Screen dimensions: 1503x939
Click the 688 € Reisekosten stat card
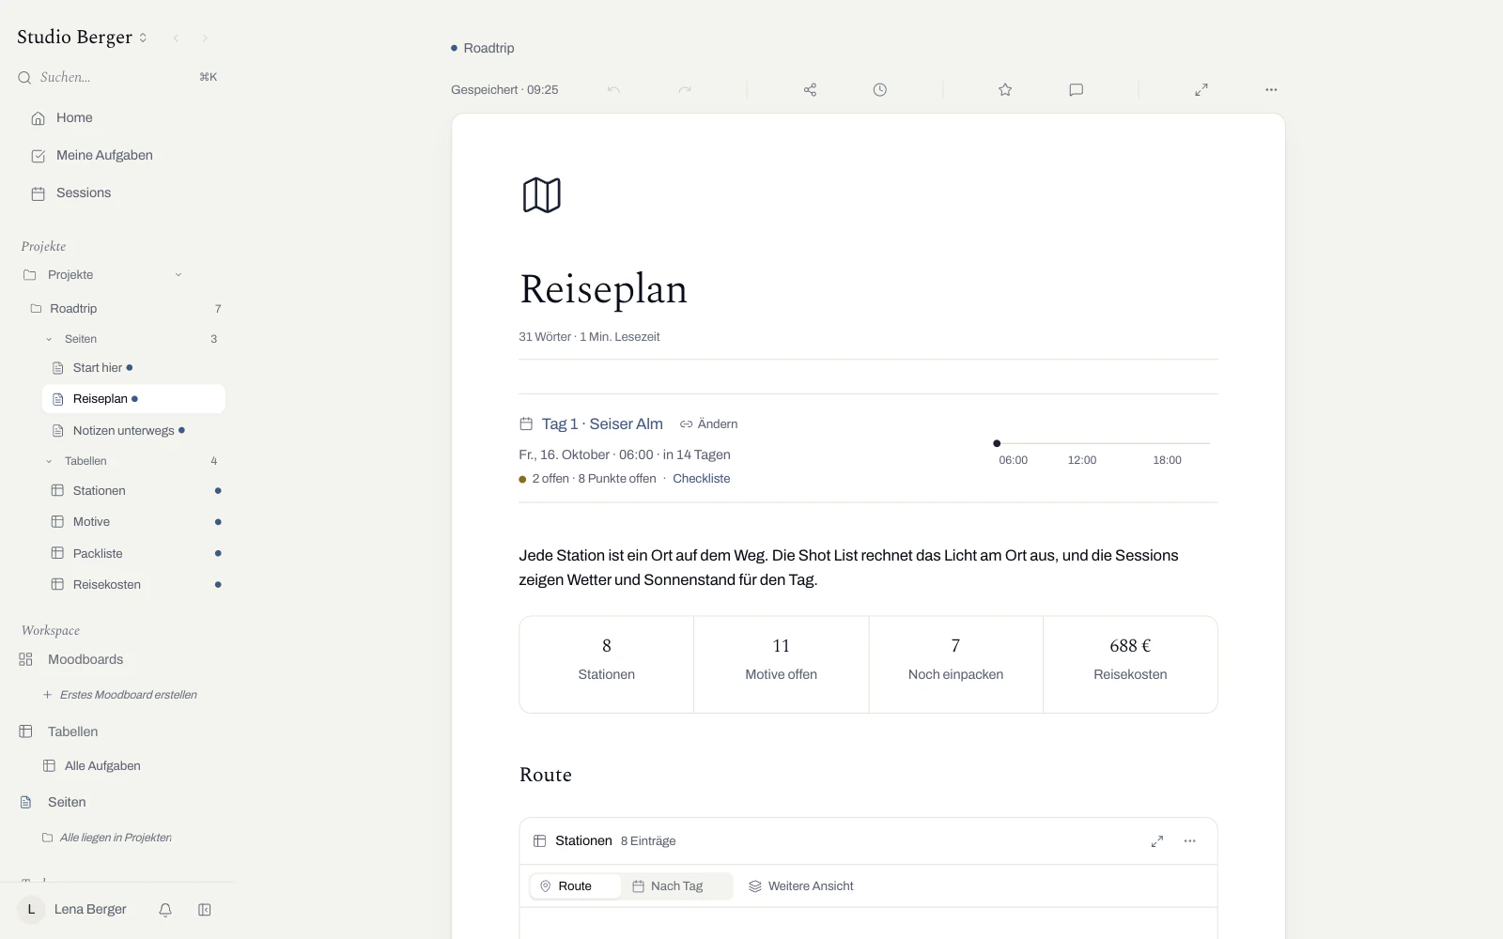pos(1130,664)
